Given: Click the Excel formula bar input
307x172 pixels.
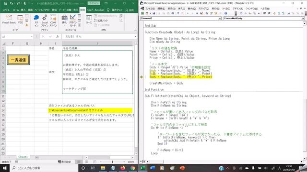Looking at the screenshot, I should (x=98, y=36).
